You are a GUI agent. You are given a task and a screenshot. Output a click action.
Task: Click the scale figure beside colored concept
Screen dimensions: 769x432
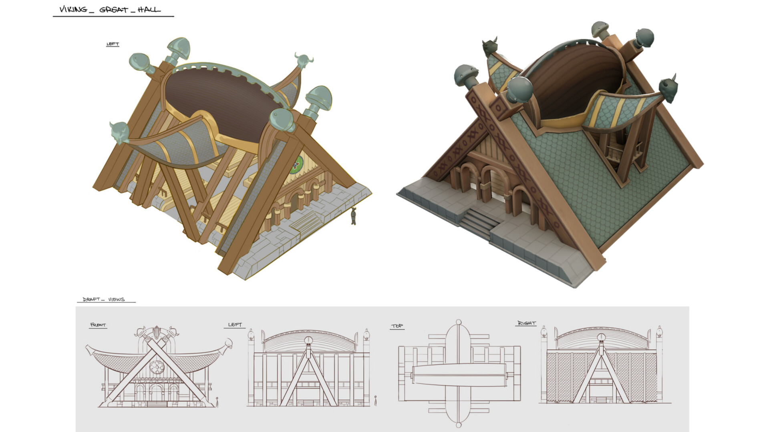[353, 216]
